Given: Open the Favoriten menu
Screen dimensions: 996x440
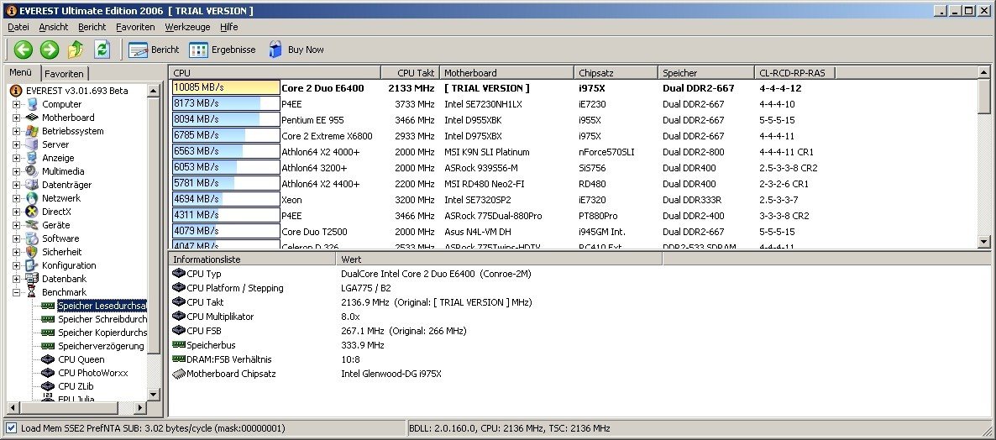Looking at the screenshot, I should point(135,27).
